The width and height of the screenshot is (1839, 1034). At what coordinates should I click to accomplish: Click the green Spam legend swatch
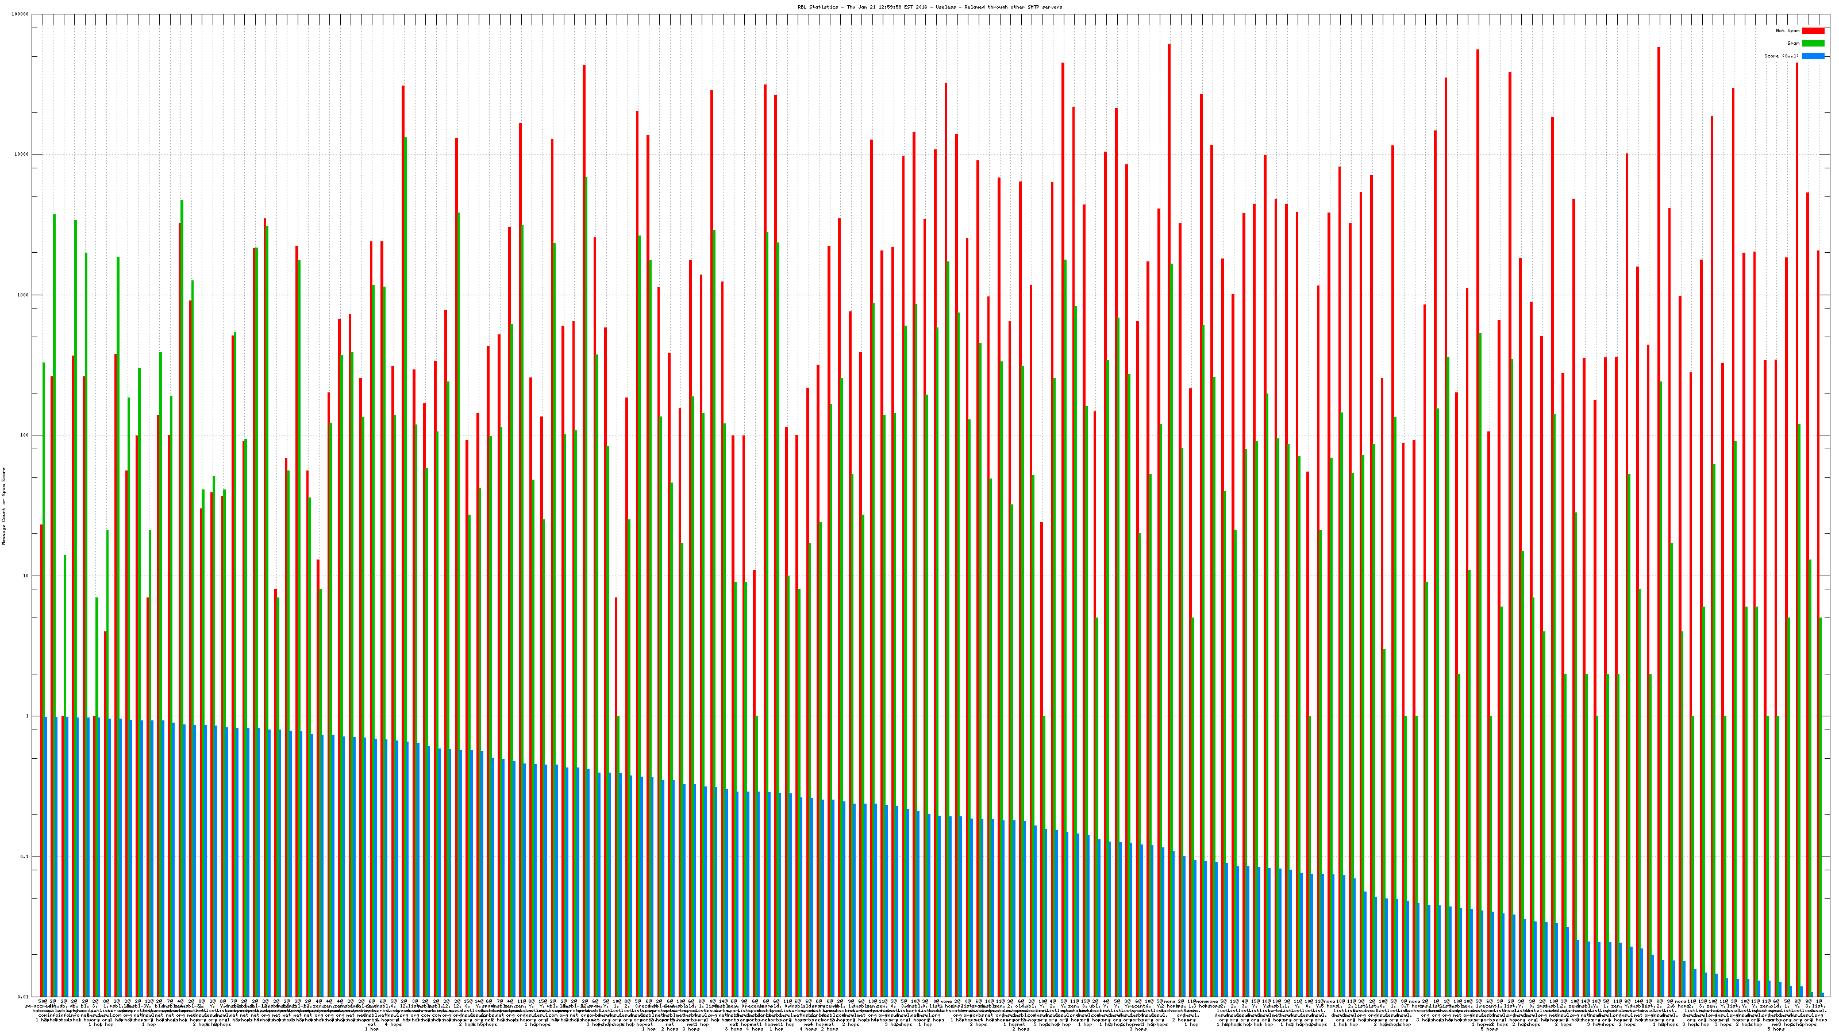[x=1813, y=44]
